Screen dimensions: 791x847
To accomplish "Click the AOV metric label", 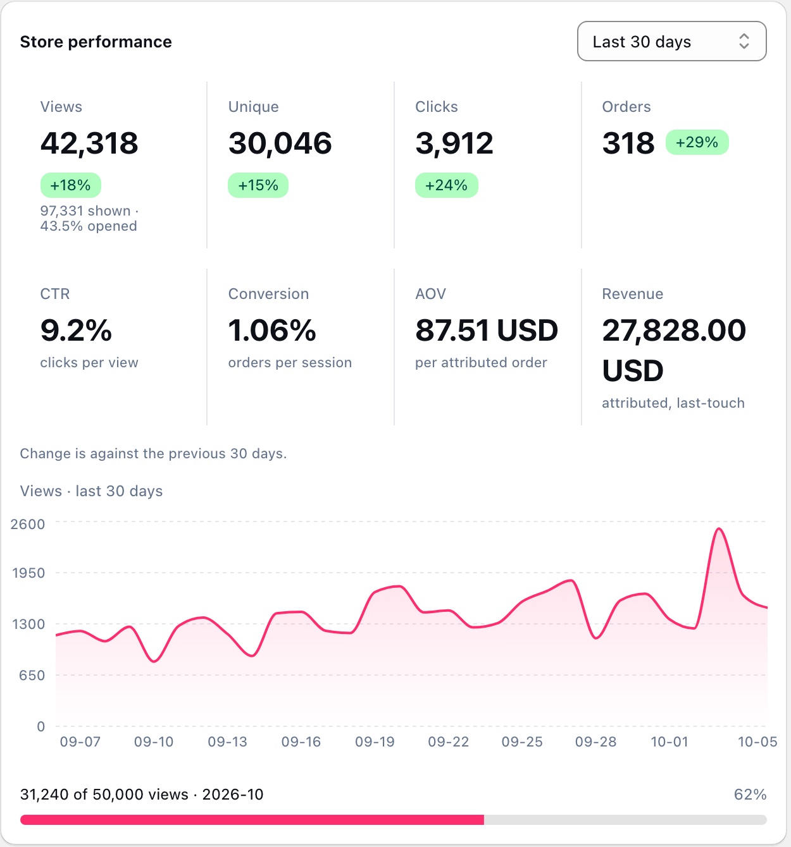I will tap(431, 294).
